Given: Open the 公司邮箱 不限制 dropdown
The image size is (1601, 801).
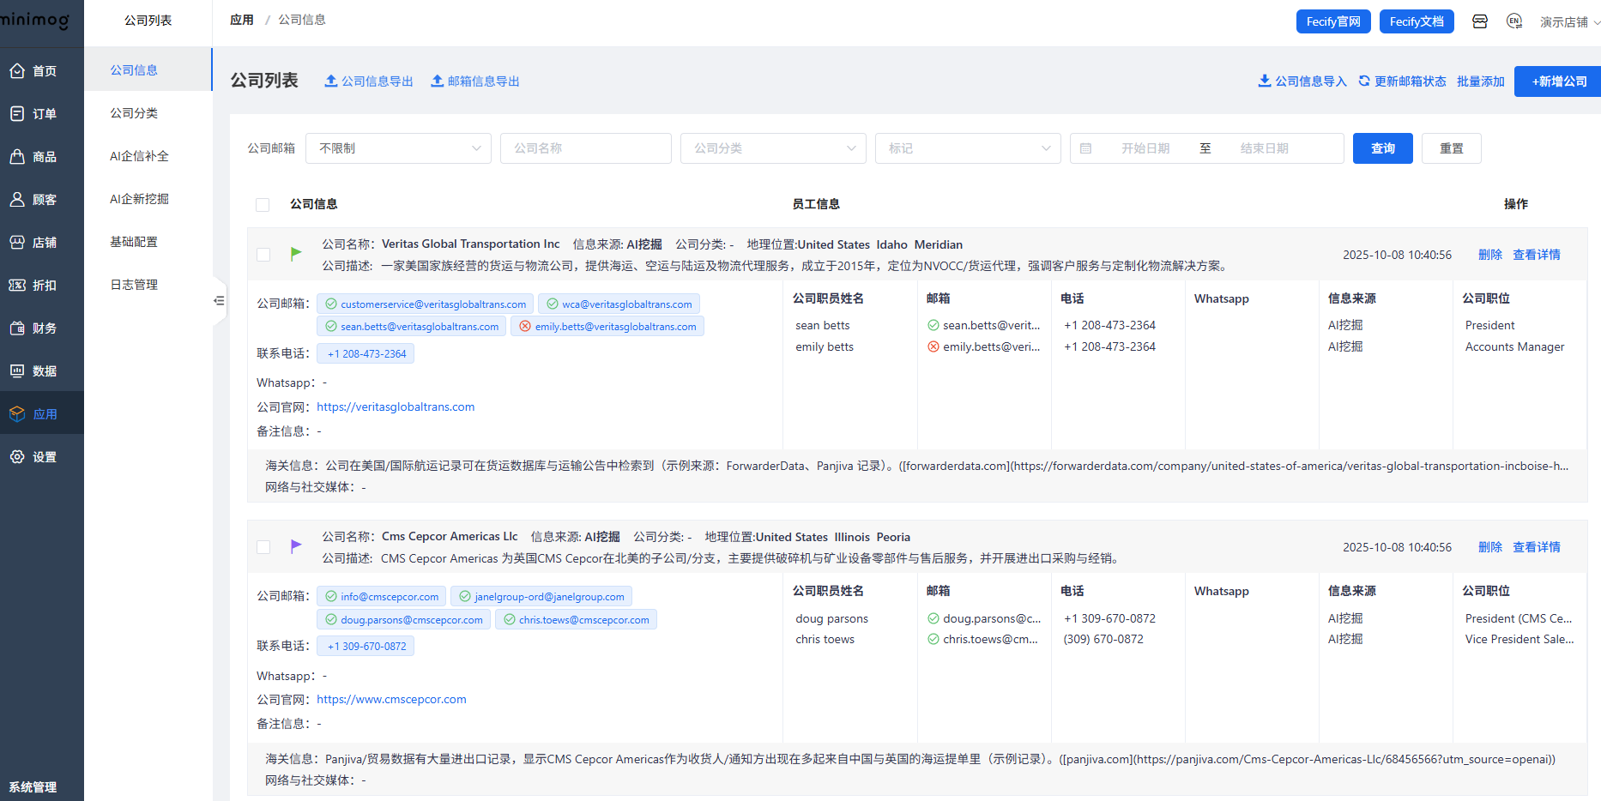Looking at the screenshot, I should [x=399, y=148].
